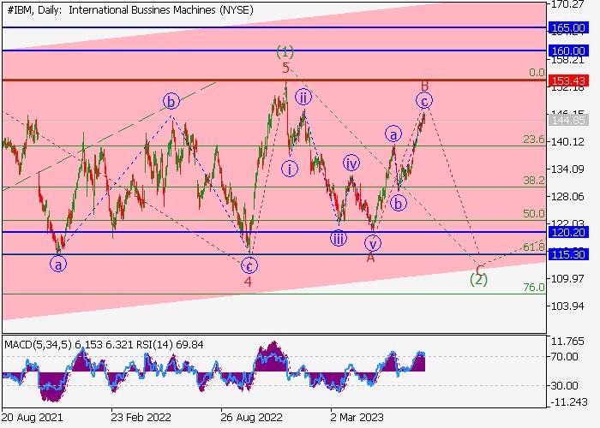Click the gray 144.85 current price label
The width and height of the screenshot is (600, 428).
point(568,121)
